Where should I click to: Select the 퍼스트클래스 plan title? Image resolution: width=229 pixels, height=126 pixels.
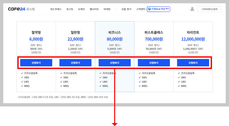pyautogui.click(x=154, y=33)
